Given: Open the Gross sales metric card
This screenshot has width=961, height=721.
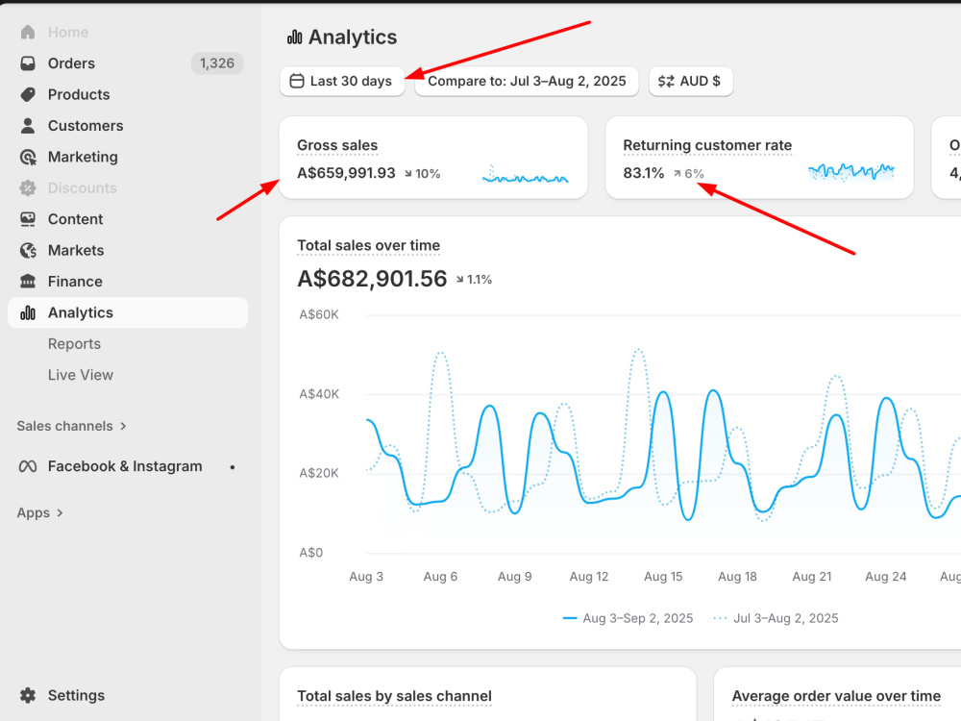Looking at the screenshot, I should (433, 158).
